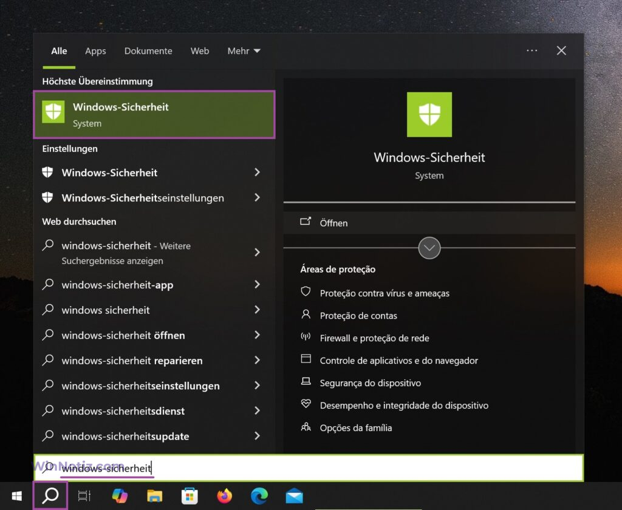
Task: Open Proteção contra vírus e ameaças
Action: coord(384,293)
